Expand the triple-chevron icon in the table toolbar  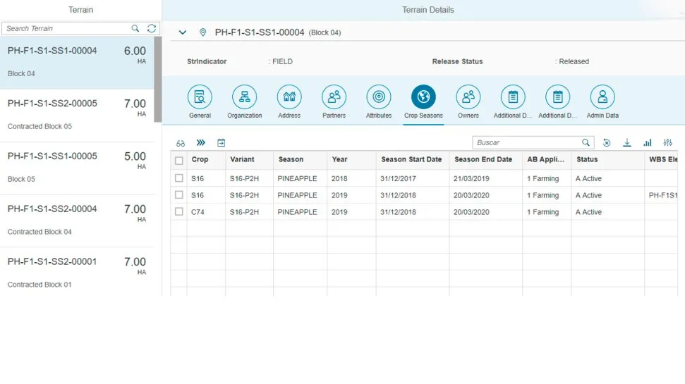(200, 143)
